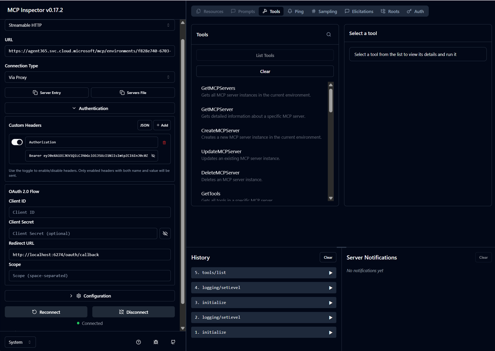Open the Sampling tab
The height and width of the screenshot is (351, 495).
324,12
